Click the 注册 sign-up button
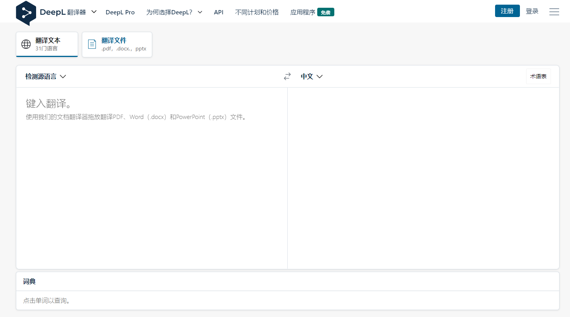 click(507, 11)
